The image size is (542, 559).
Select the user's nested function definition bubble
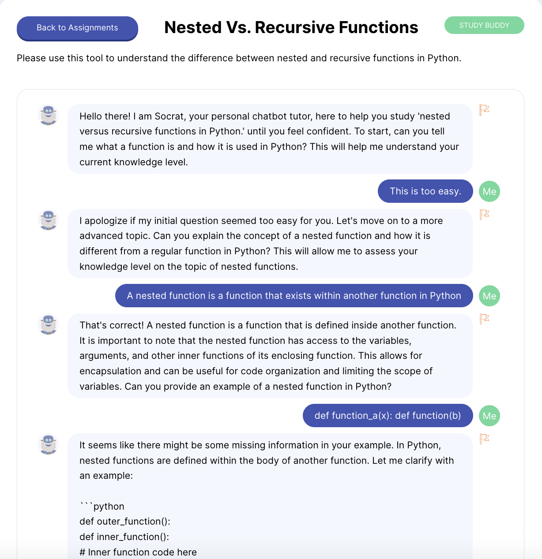tap(294, 296)
